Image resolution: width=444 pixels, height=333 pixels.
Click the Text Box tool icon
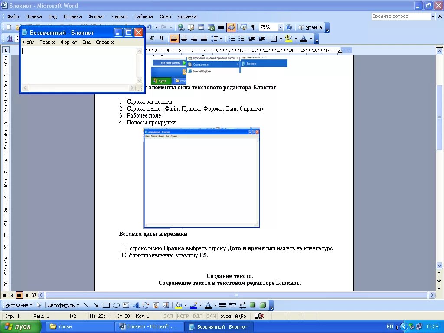126,305
